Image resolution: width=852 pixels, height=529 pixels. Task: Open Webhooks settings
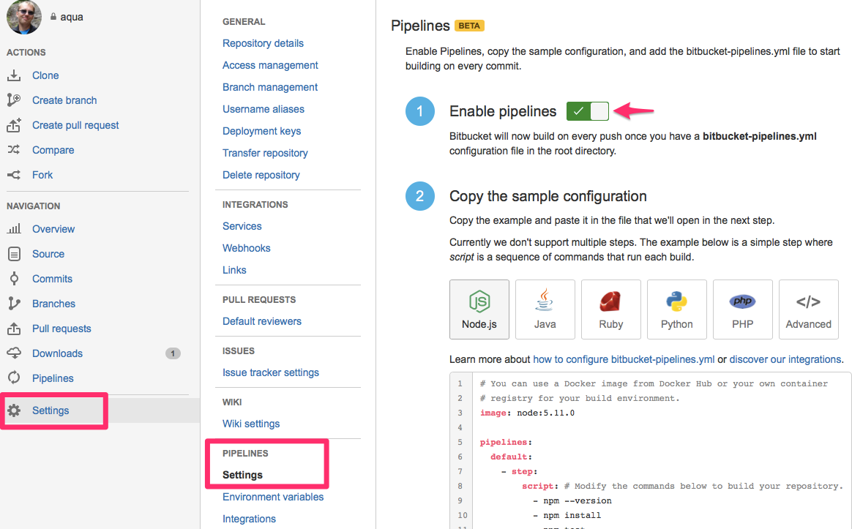click(x=246, y=248)
